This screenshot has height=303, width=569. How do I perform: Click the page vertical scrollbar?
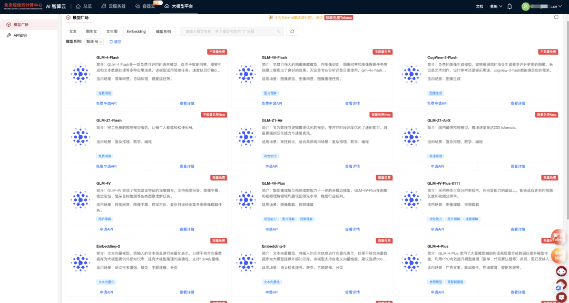567,119
